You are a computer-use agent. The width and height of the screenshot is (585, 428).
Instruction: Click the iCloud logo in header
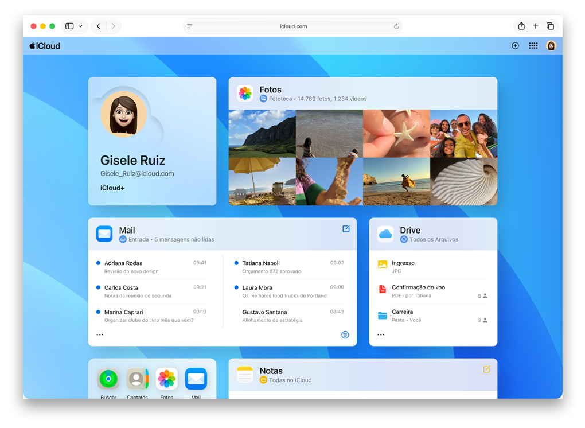(45, 46)
